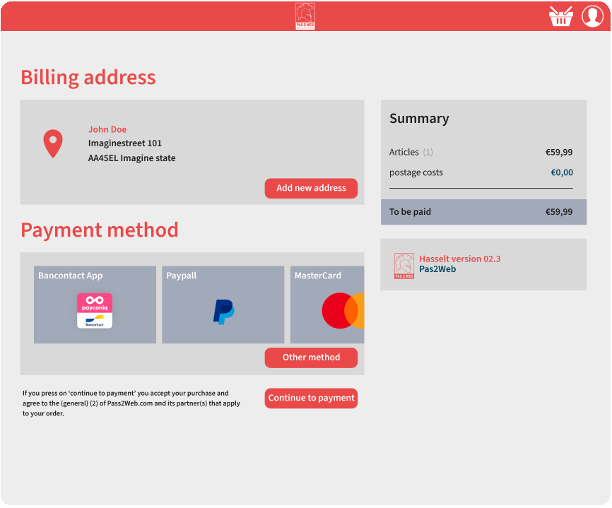Click the Pas2Web logo beside Hasselt version
Viewport: 612px width, 508px height.
coord(404,266)
